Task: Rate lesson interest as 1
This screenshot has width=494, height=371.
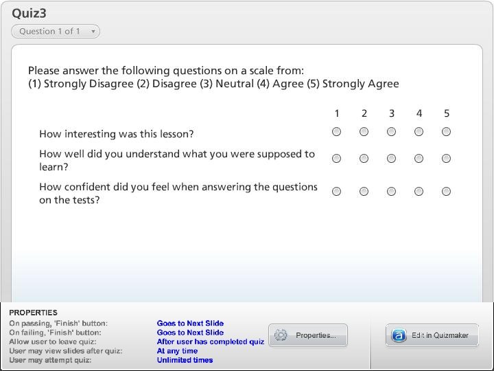Action: click(336, 131)
